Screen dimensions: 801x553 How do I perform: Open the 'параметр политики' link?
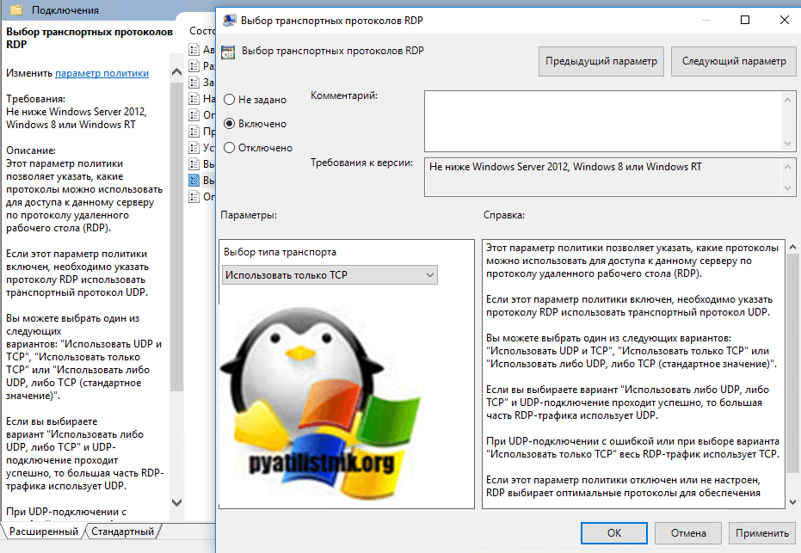[102, 73]
